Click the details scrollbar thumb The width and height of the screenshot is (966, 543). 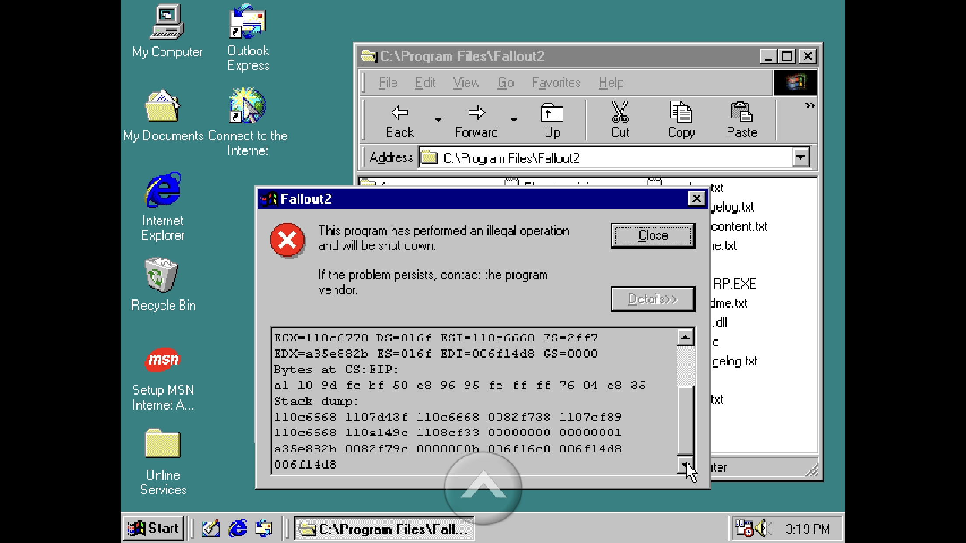[x=686, y=421]
